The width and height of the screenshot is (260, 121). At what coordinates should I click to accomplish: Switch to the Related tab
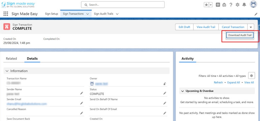pos(11,58)
